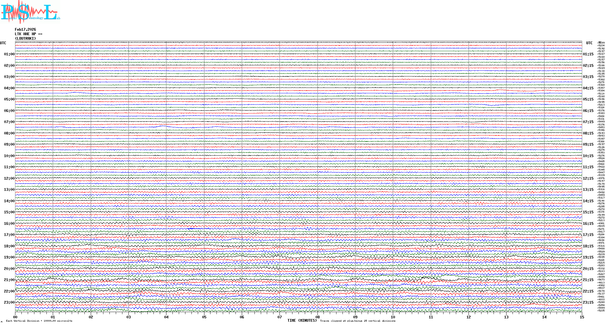Click the 22:15 right-side time label
The width and height of the screenshot is (606, 325).
coord(588,291)
